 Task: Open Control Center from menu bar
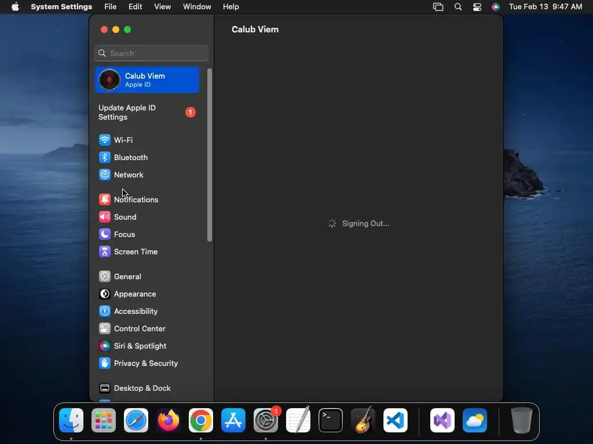point(477,7)
